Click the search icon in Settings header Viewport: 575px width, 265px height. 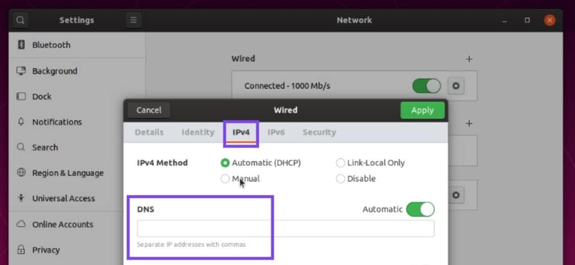20,20
